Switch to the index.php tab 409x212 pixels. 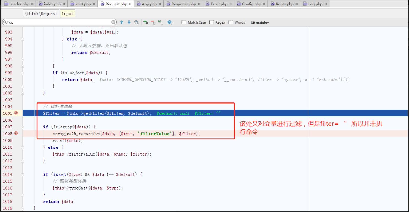[52, 4]
